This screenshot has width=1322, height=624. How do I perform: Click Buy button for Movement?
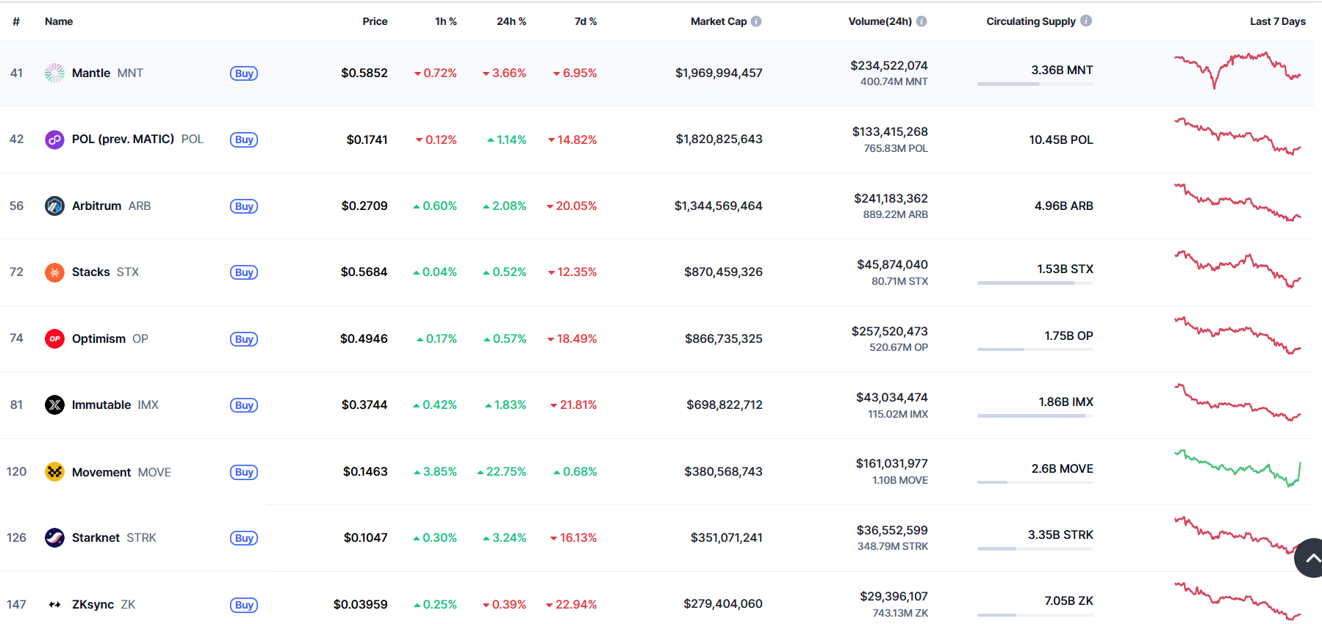tap(244, 472)
